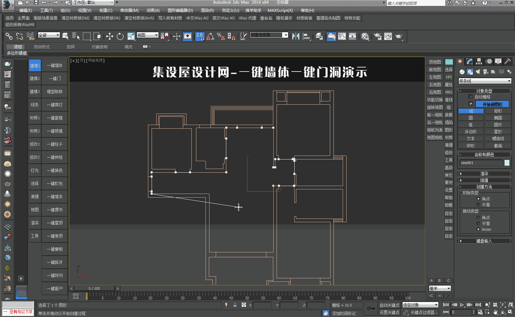The width and height of the screenshot is (515, 317).
Task: Toggle the Angle Snap button
Action: pos(210,36)
